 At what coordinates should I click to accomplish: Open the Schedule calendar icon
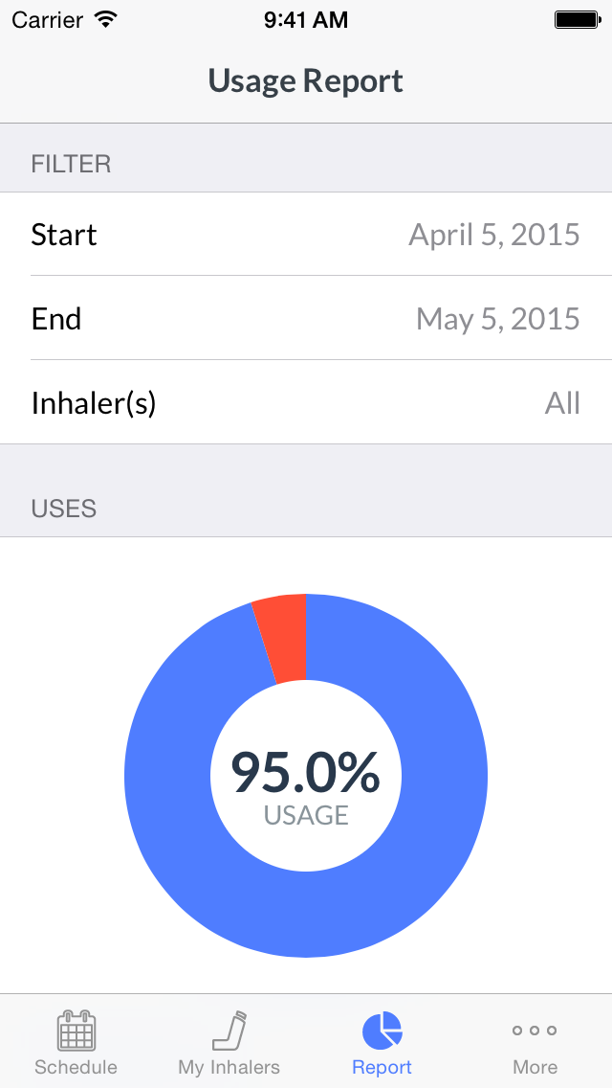pyautogui.click(x=76, y=1031)
